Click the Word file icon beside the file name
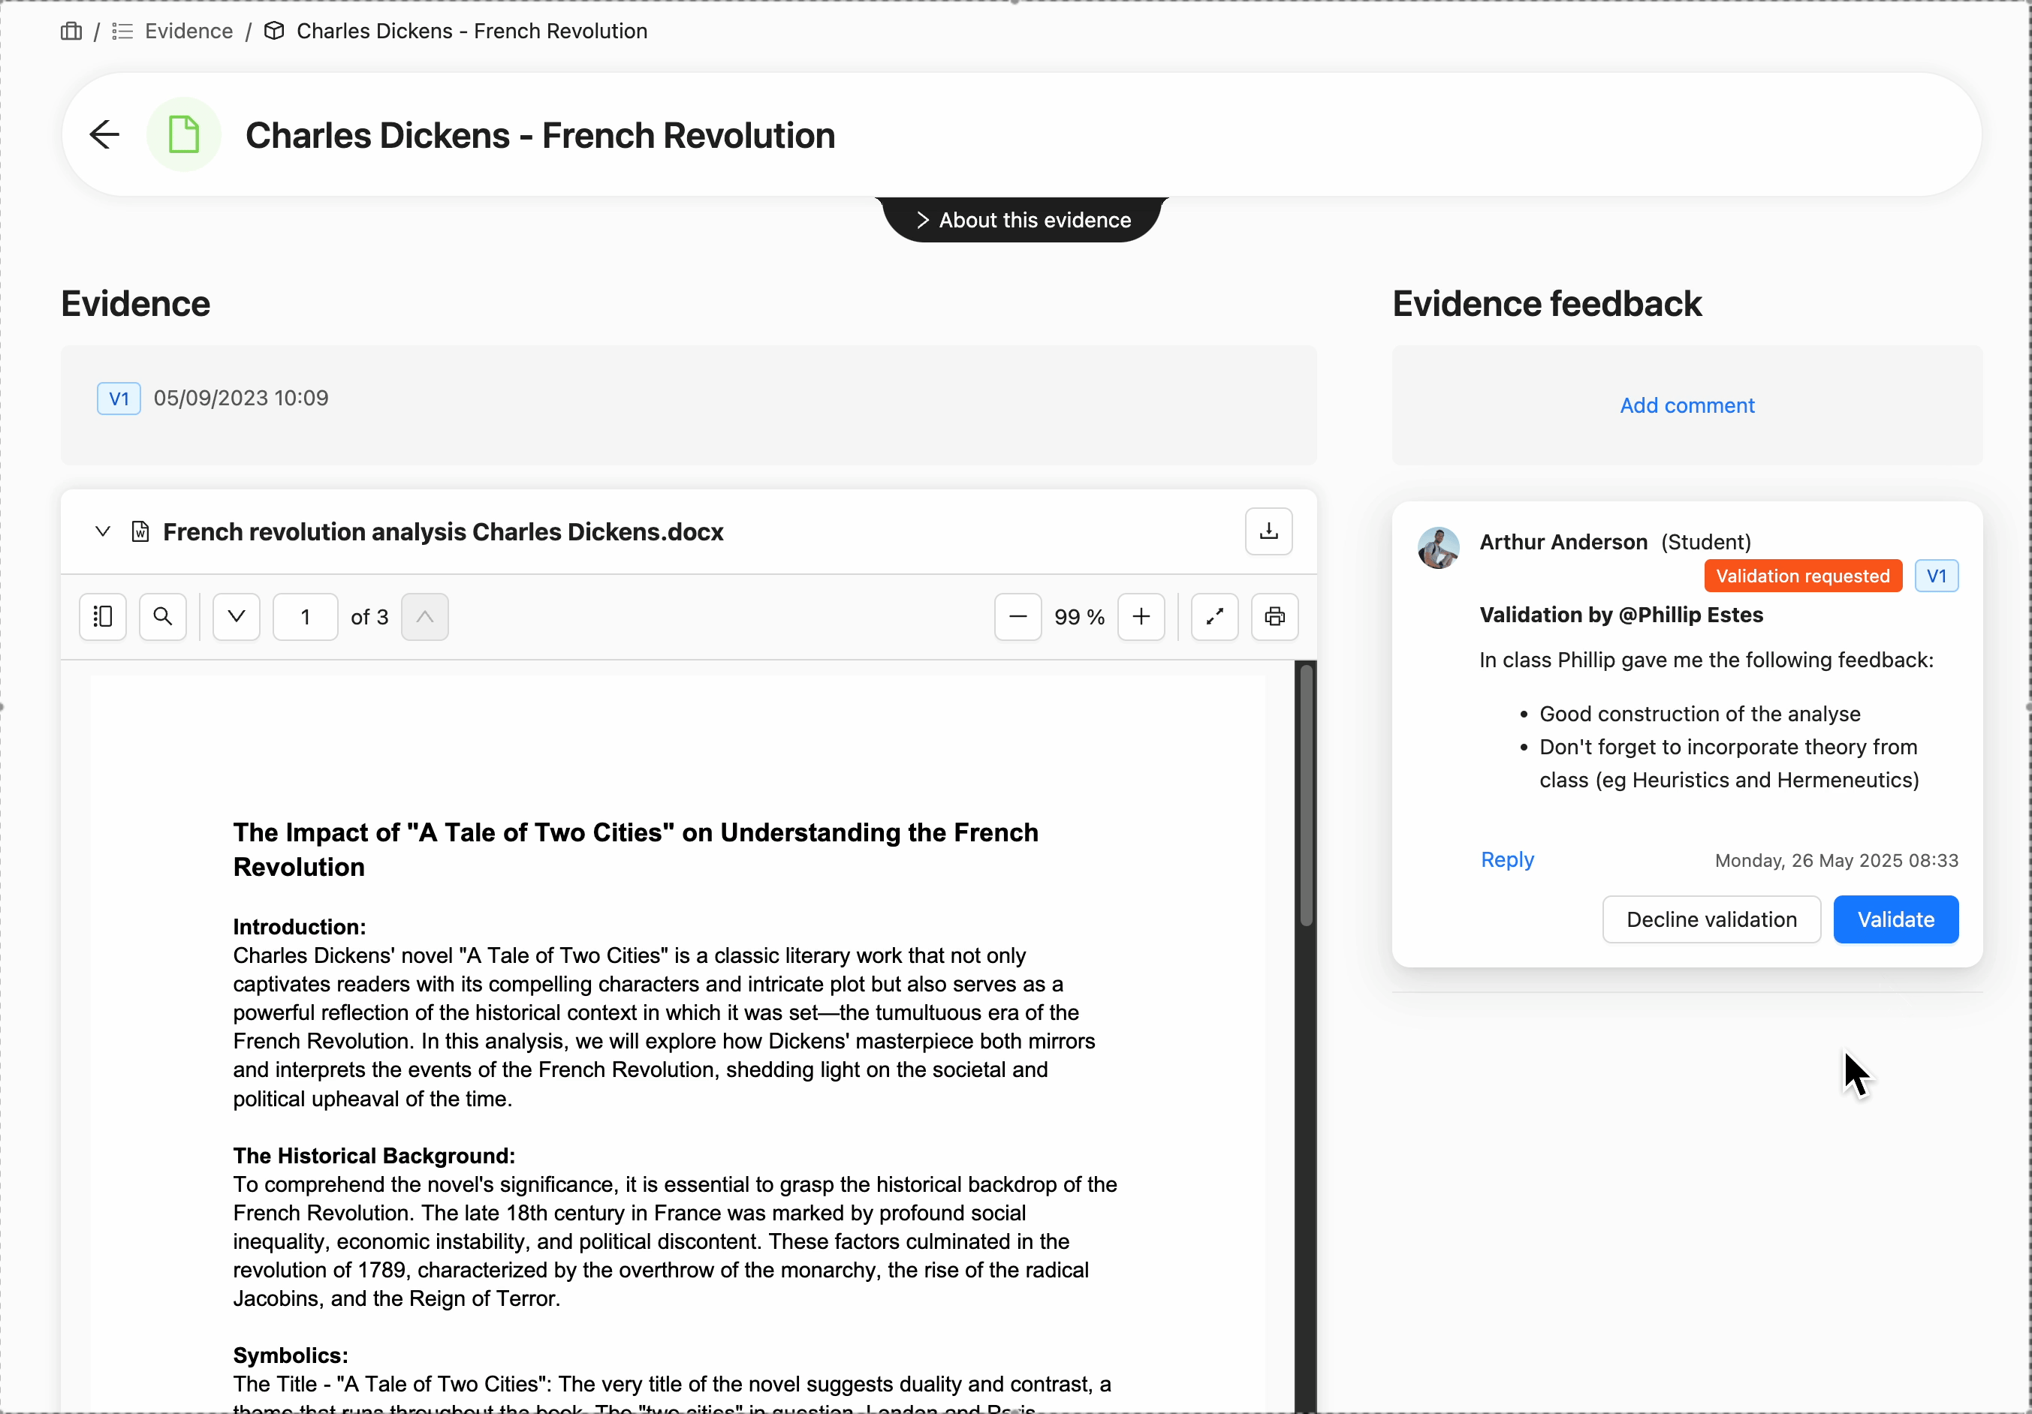2032x1414 pixels. (x=140, y=531)
